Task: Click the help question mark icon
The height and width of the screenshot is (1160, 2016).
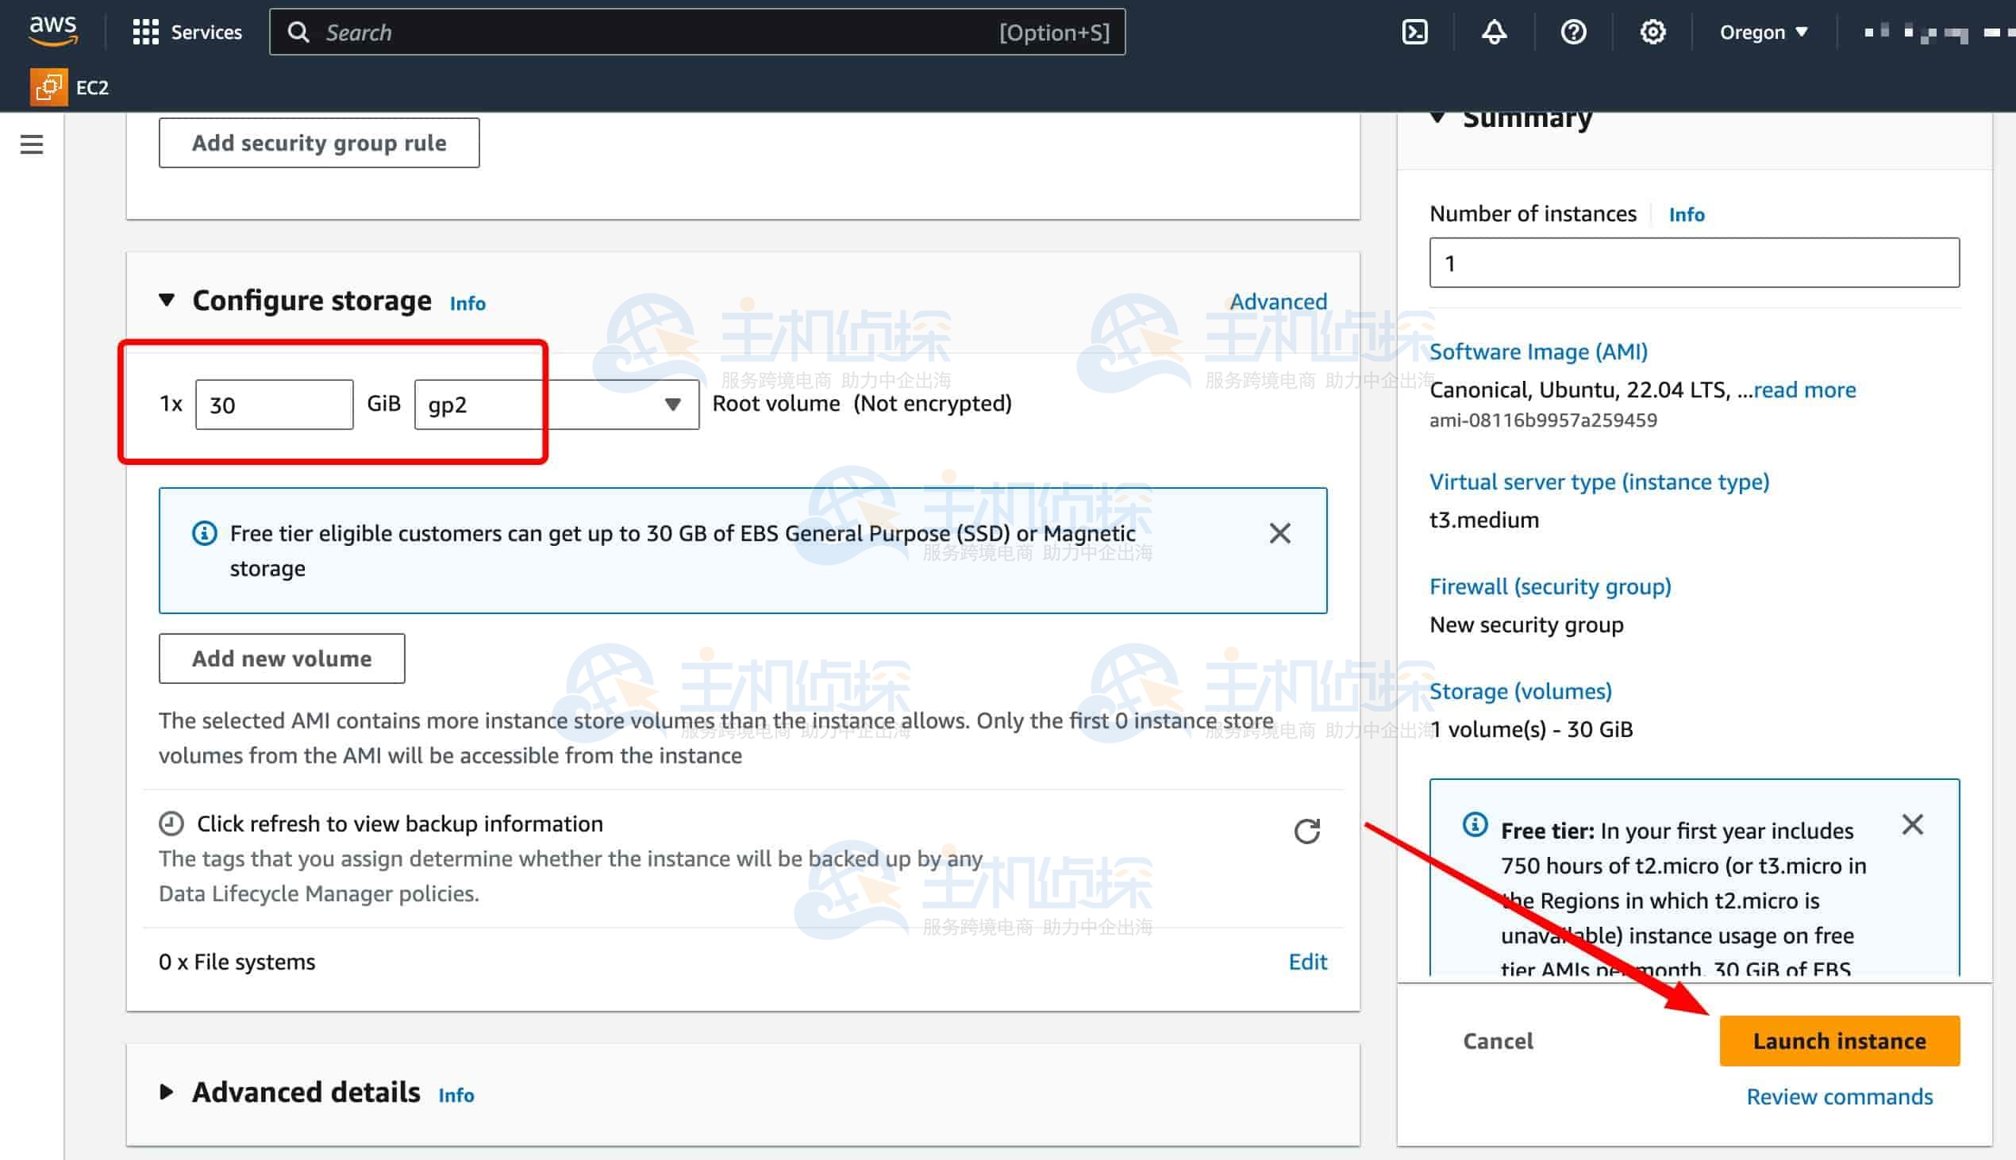Action: (x=1573, y=33)
